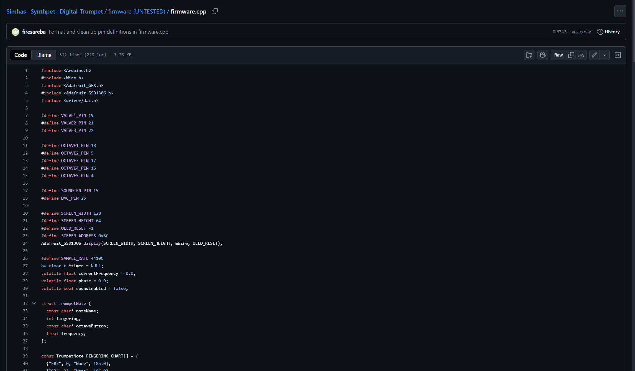Open the Raw file view
Screen dimensions: 635x371
558,55
